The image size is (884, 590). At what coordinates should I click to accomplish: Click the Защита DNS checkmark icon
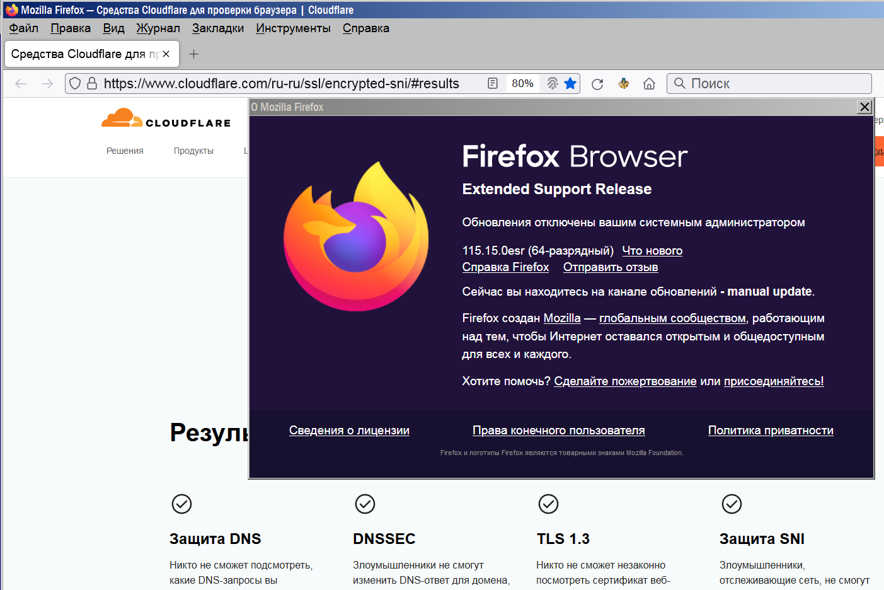coord(181,504)
